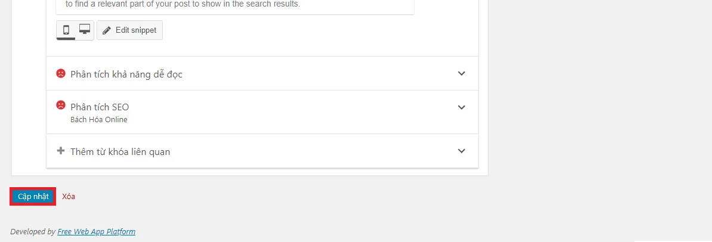Screen dimensions: 712x242
Task: Open Thêm từ khóa liên quan section title
Action: (x=120, y=151)
